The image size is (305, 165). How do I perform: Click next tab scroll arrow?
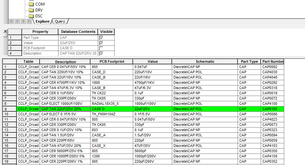click(x=23, y=21)
